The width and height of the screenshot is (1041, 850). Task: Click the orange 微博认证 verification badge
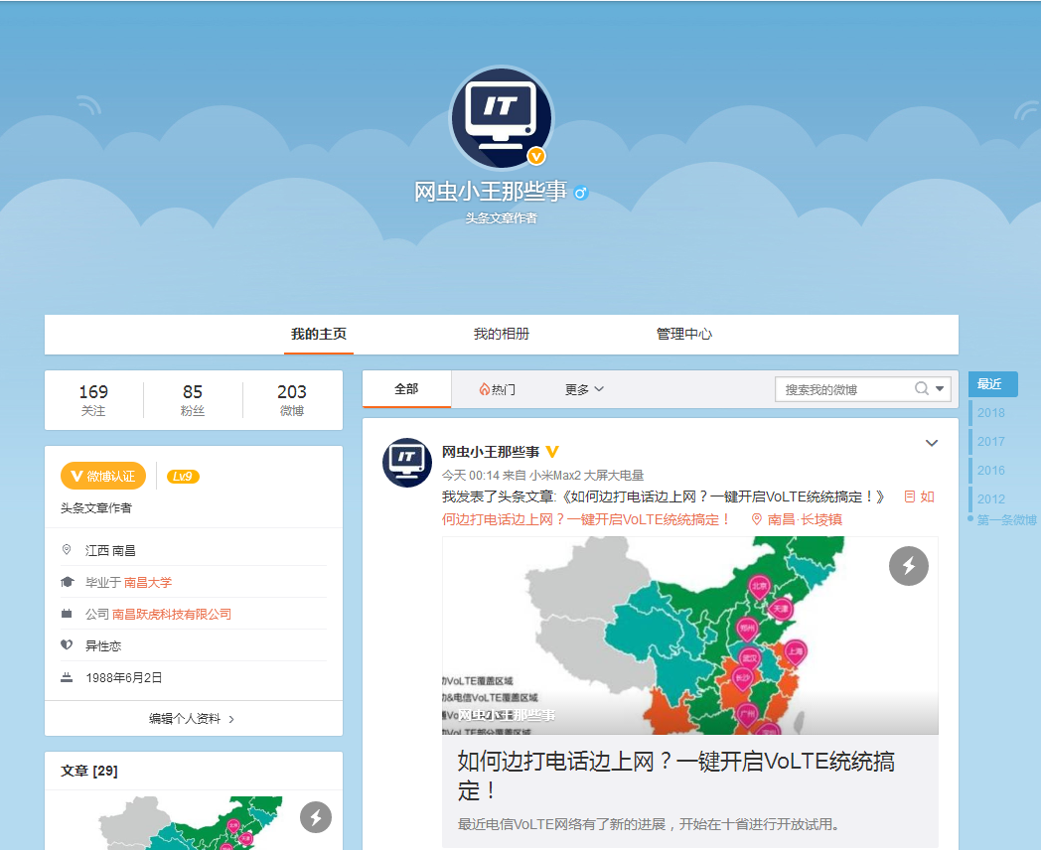102,476
